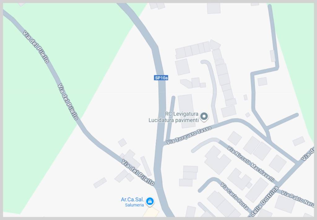Click the middle Via del Pilello label
Screen dimensions: 317x220
68,102
